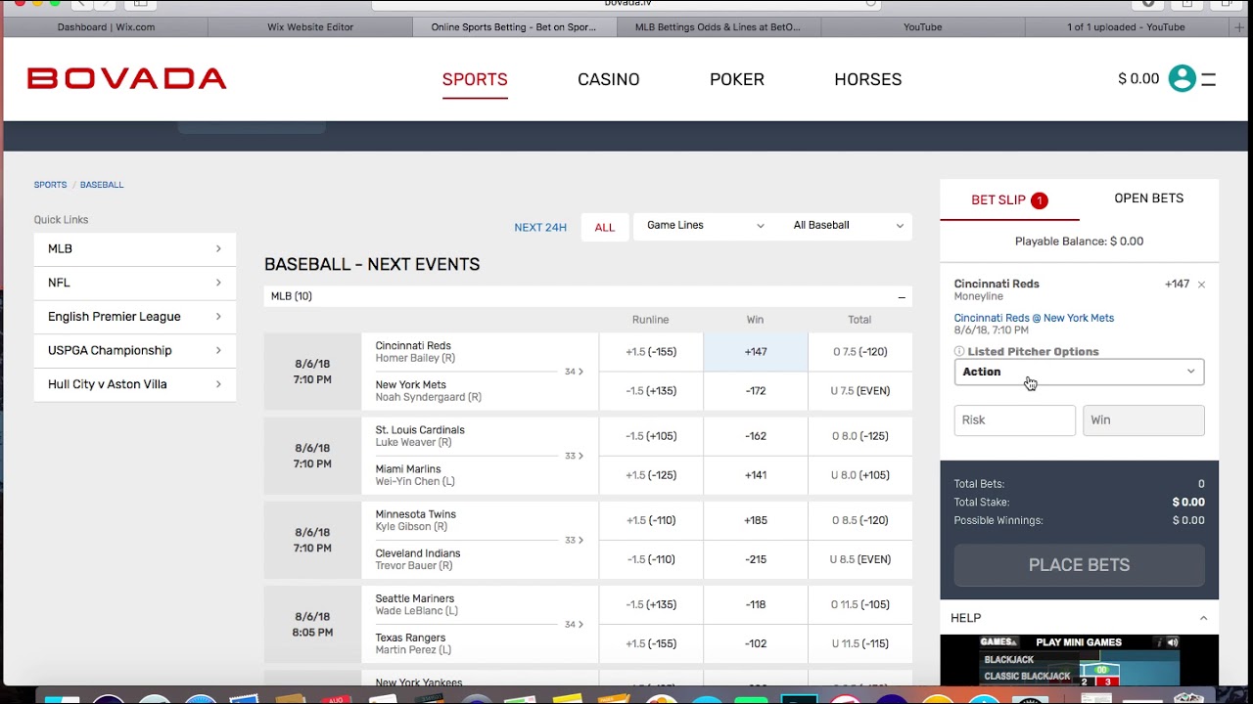Expand 34 more bets for Mariners @ Rangers

574,624
